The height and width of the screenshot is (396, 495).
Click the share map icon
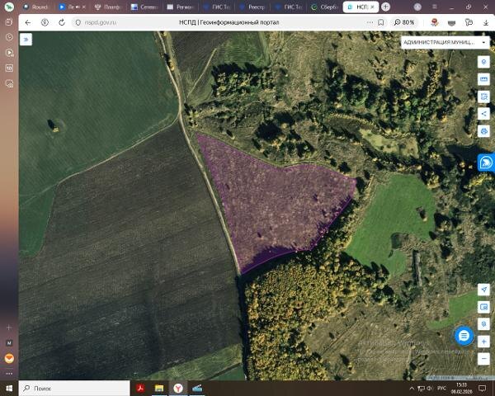483,114
